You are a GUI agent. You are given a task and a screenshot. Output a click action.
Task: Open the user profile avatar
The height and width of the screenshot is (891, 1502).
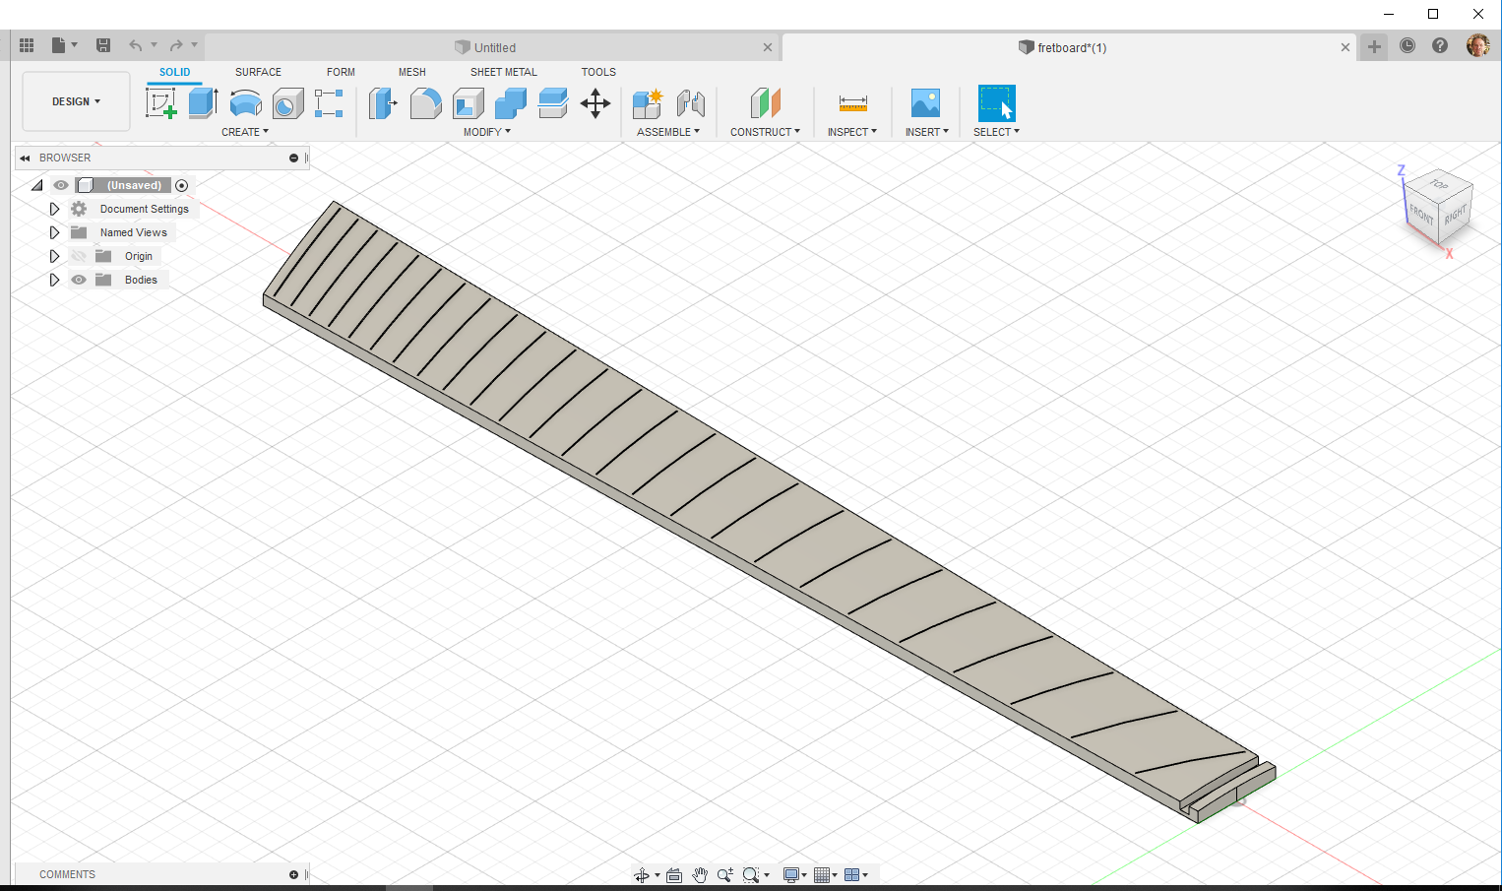point(1477,45)
